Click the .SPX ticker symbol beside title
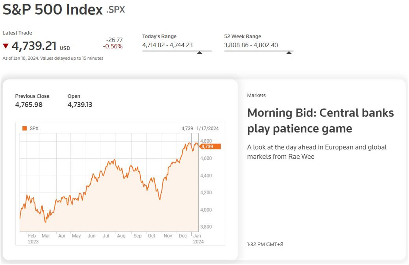 (116, 10)
